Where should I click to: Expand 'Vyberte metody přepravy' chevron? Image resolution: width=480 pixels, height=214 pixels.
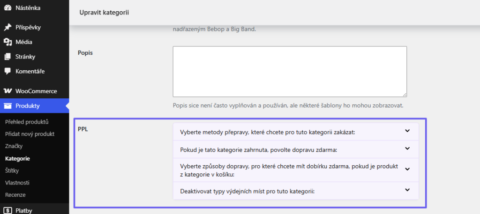point(407,131)
